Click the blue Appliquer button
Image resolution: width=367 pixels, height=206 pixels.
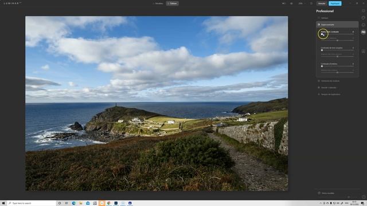pos(335,3)
